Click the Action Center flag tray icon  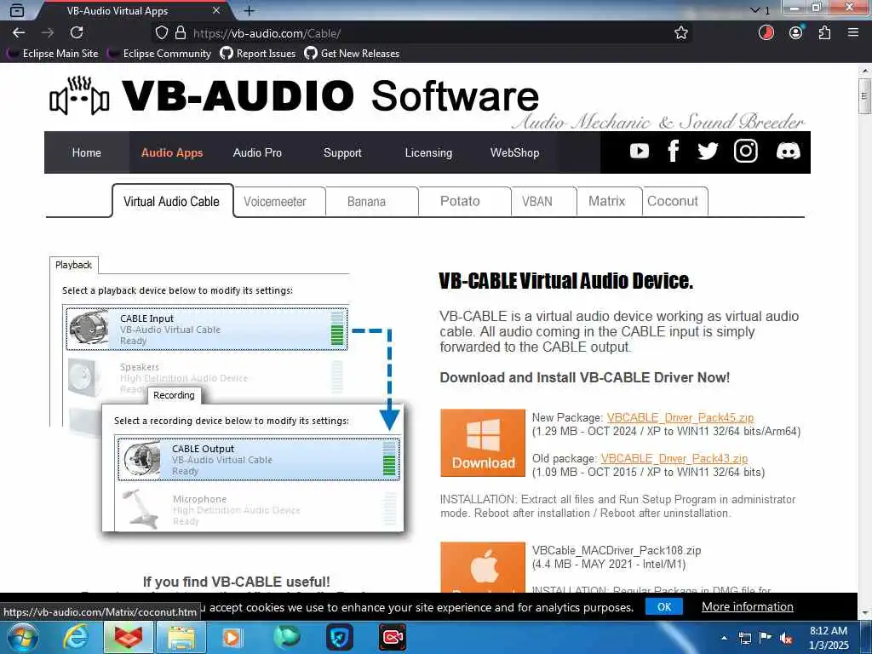point(766,639)
